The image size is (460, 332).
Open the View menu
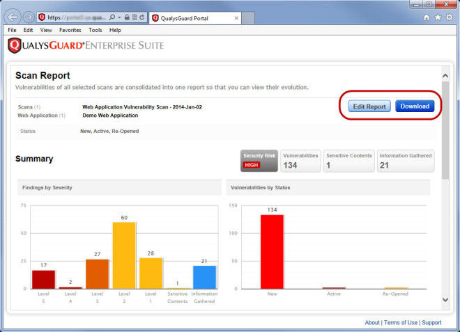coord(46,30)
